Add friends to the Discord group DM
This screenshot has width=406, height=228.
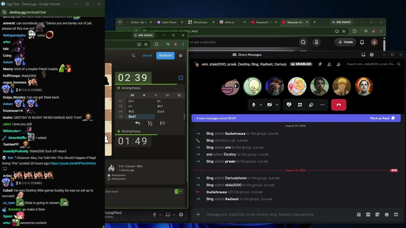[x=329, y=64]
